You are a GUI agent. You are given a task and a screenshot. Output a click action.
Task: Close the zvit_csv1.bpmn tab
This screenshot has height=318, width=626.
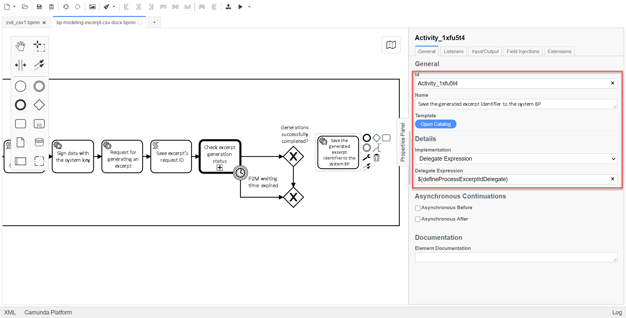pyautogui.click(x=44, y=22)
